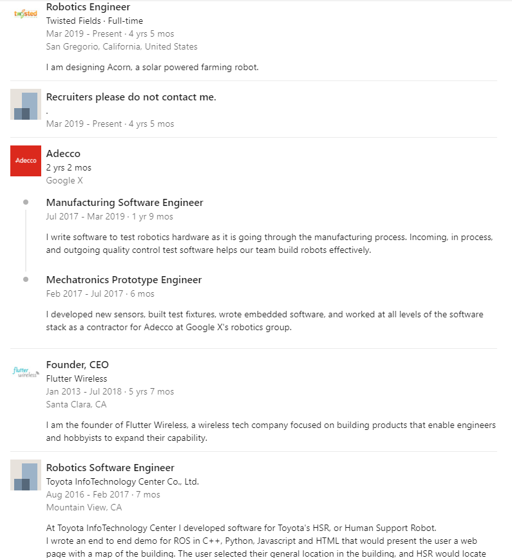Open the Founder, CEO position title
This screenshot has height=558, width=512.
77,365
